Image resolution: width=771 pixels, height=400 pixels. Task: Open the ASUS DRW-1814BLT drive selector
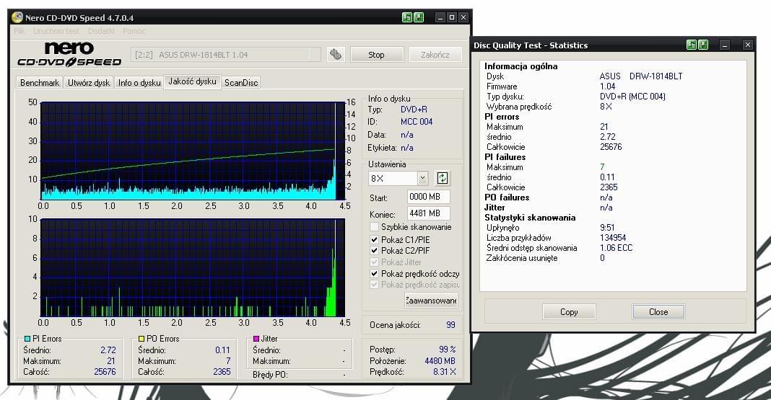click(x=225, y=55)
